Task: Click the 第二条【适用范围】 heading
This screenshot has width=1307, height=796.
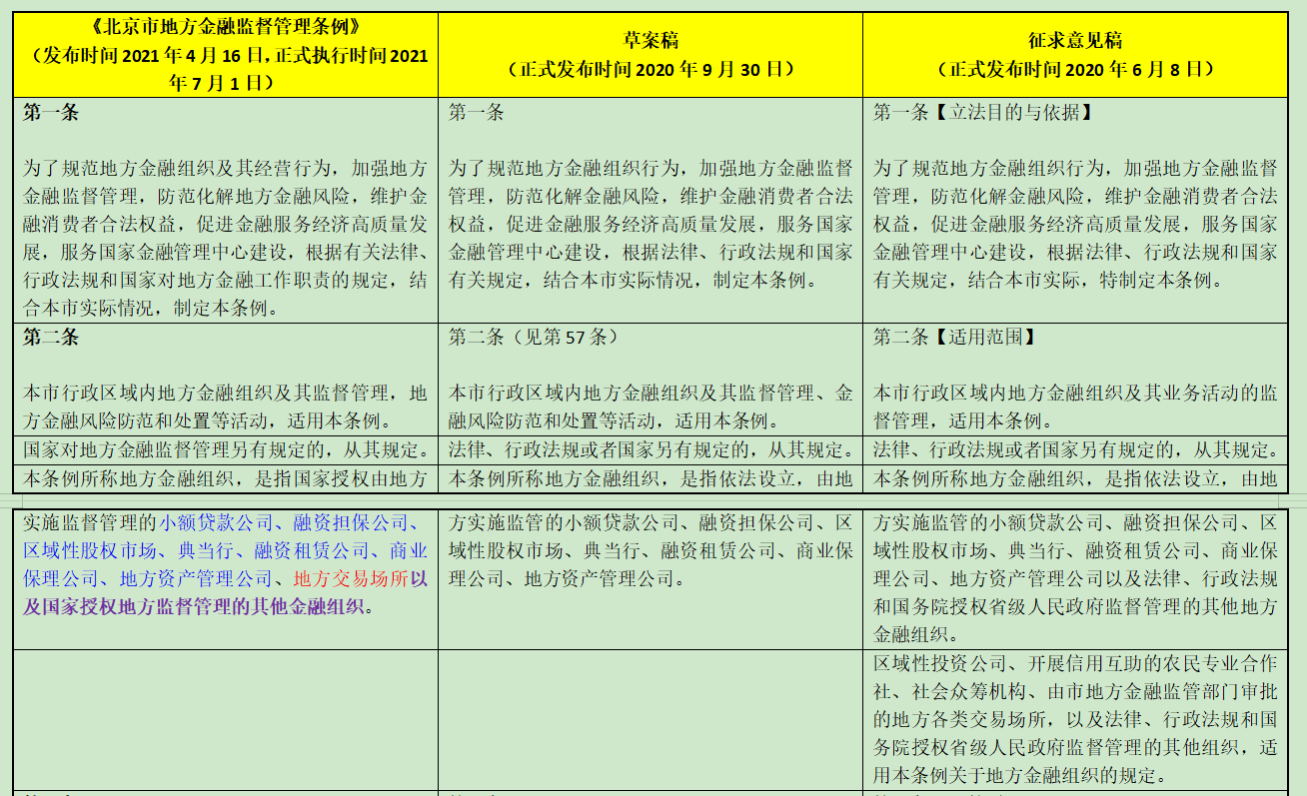Action: [953, 337]
